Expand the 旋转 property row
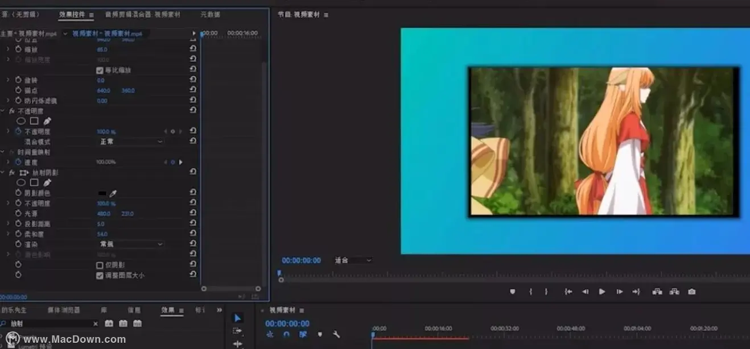Viewport: 750px width, 349px height. 8,80
